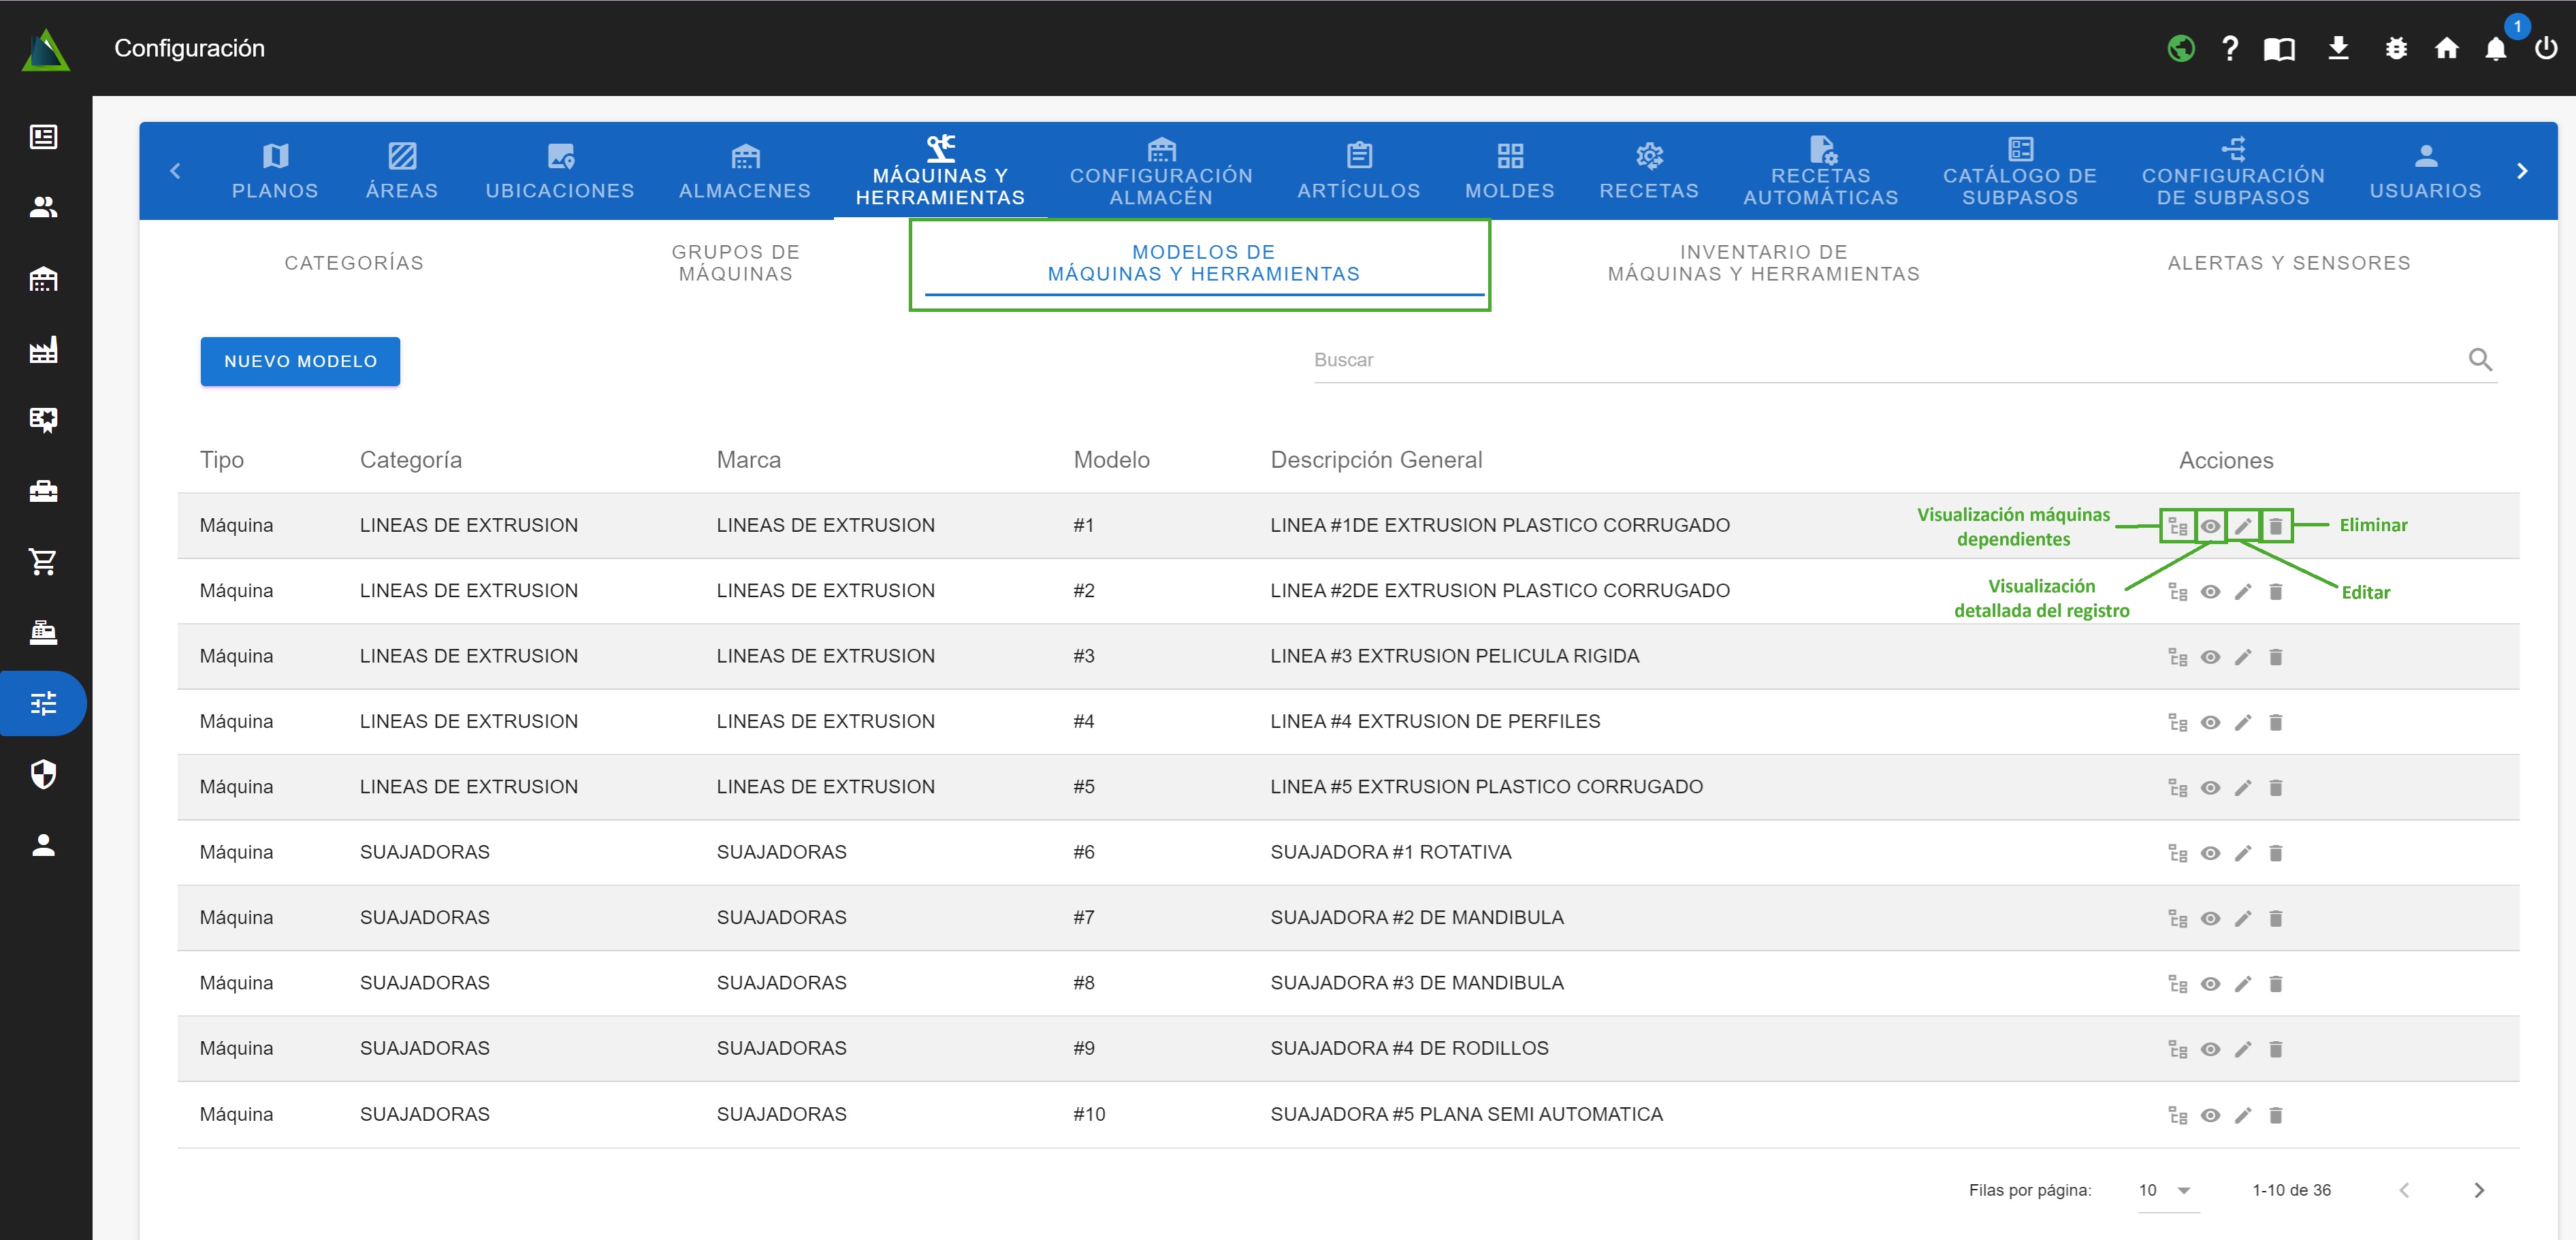Viewport: 2576px width, 1240px height.
Task: Click the power logout icon
Action: 2545,48
